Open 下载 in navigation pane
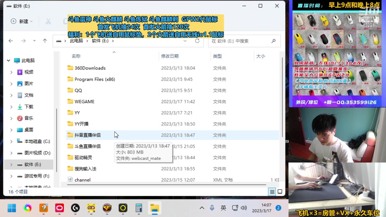 25,107
